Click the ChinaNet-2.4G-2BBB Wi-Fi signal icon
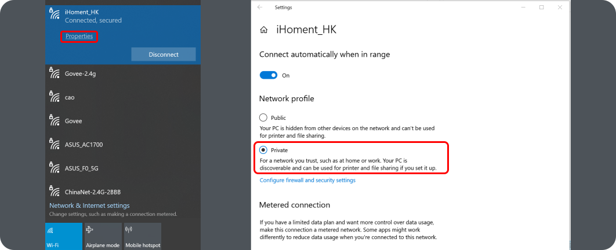Image resolution: width=616 pixels, height=250 pixels. pos(55,191)
